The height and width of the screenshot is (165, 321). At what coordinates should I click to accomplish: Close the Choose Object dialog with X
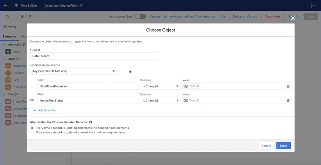point(293,18)
